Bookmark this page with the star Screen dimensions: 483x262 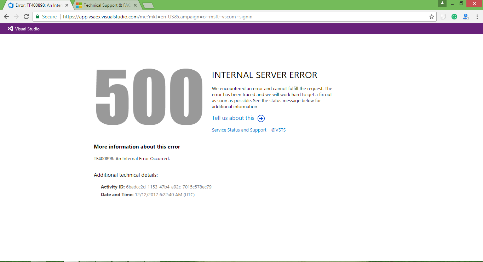tap(432, 17)
